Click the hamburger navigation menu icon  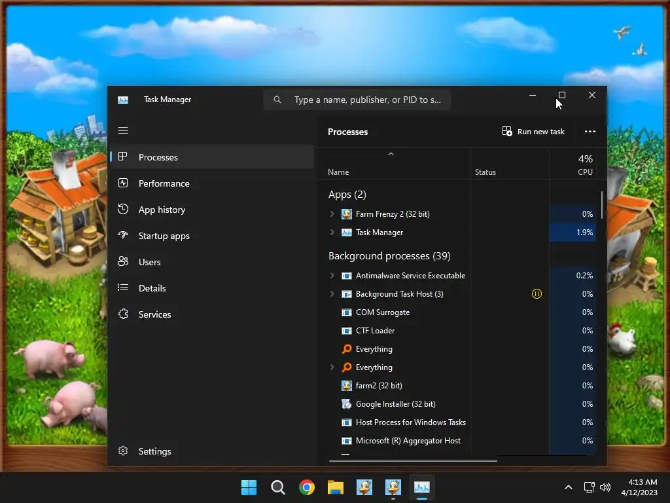click(x=123, y=130)
